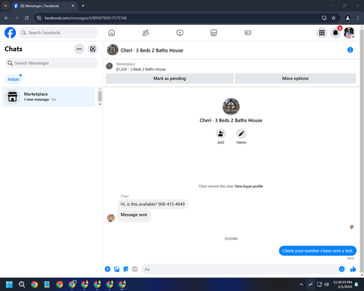Open the Watch video icon
364x291 pixels.
pos(180,33)
